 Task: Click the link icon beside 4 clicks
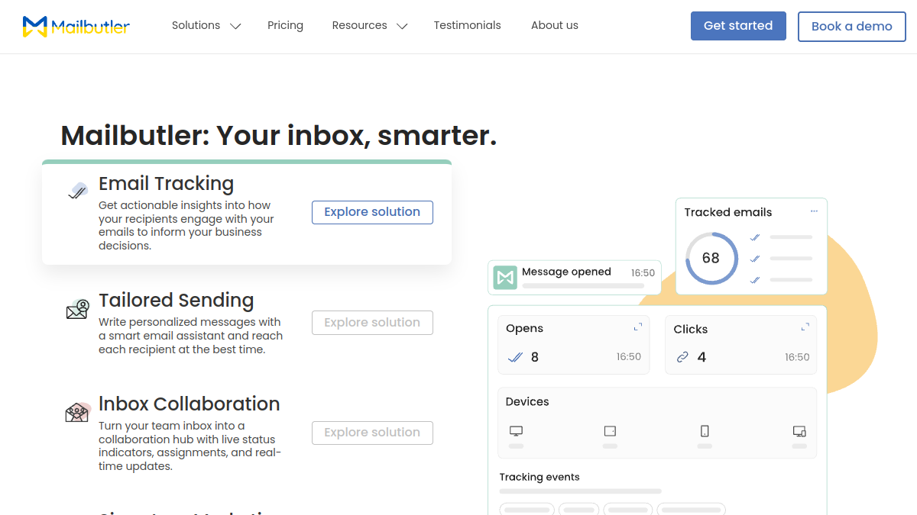pos(683,357)
